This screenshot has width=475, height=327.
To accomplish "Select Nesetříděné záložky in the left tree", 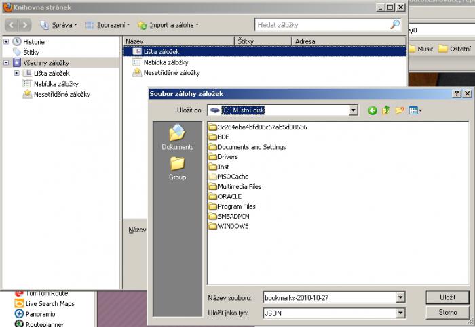I will (62, 94).
